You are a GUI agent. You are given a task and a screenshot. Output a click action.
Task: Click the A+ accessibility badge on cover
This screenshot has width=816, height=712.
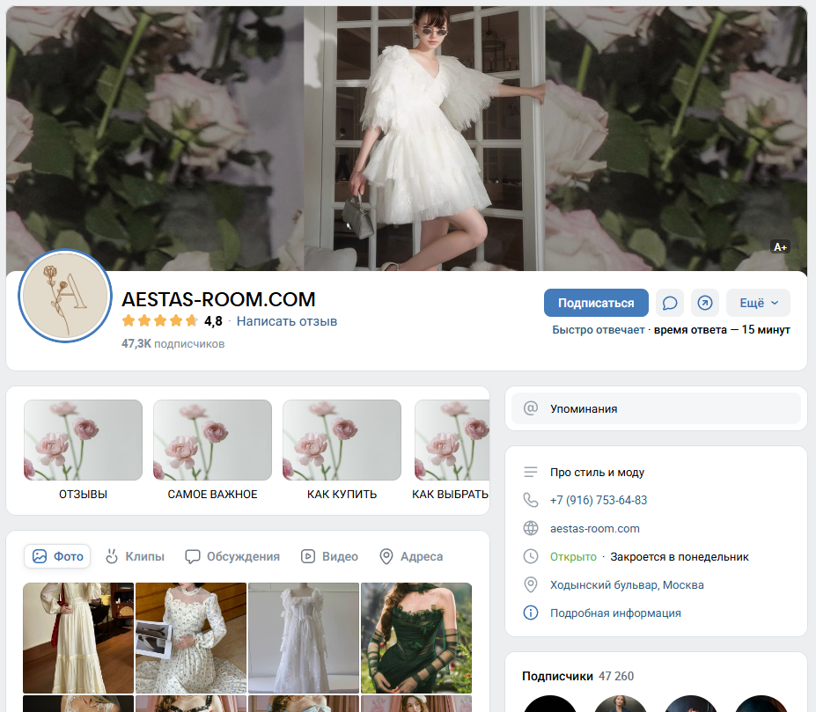pos(780,247)
